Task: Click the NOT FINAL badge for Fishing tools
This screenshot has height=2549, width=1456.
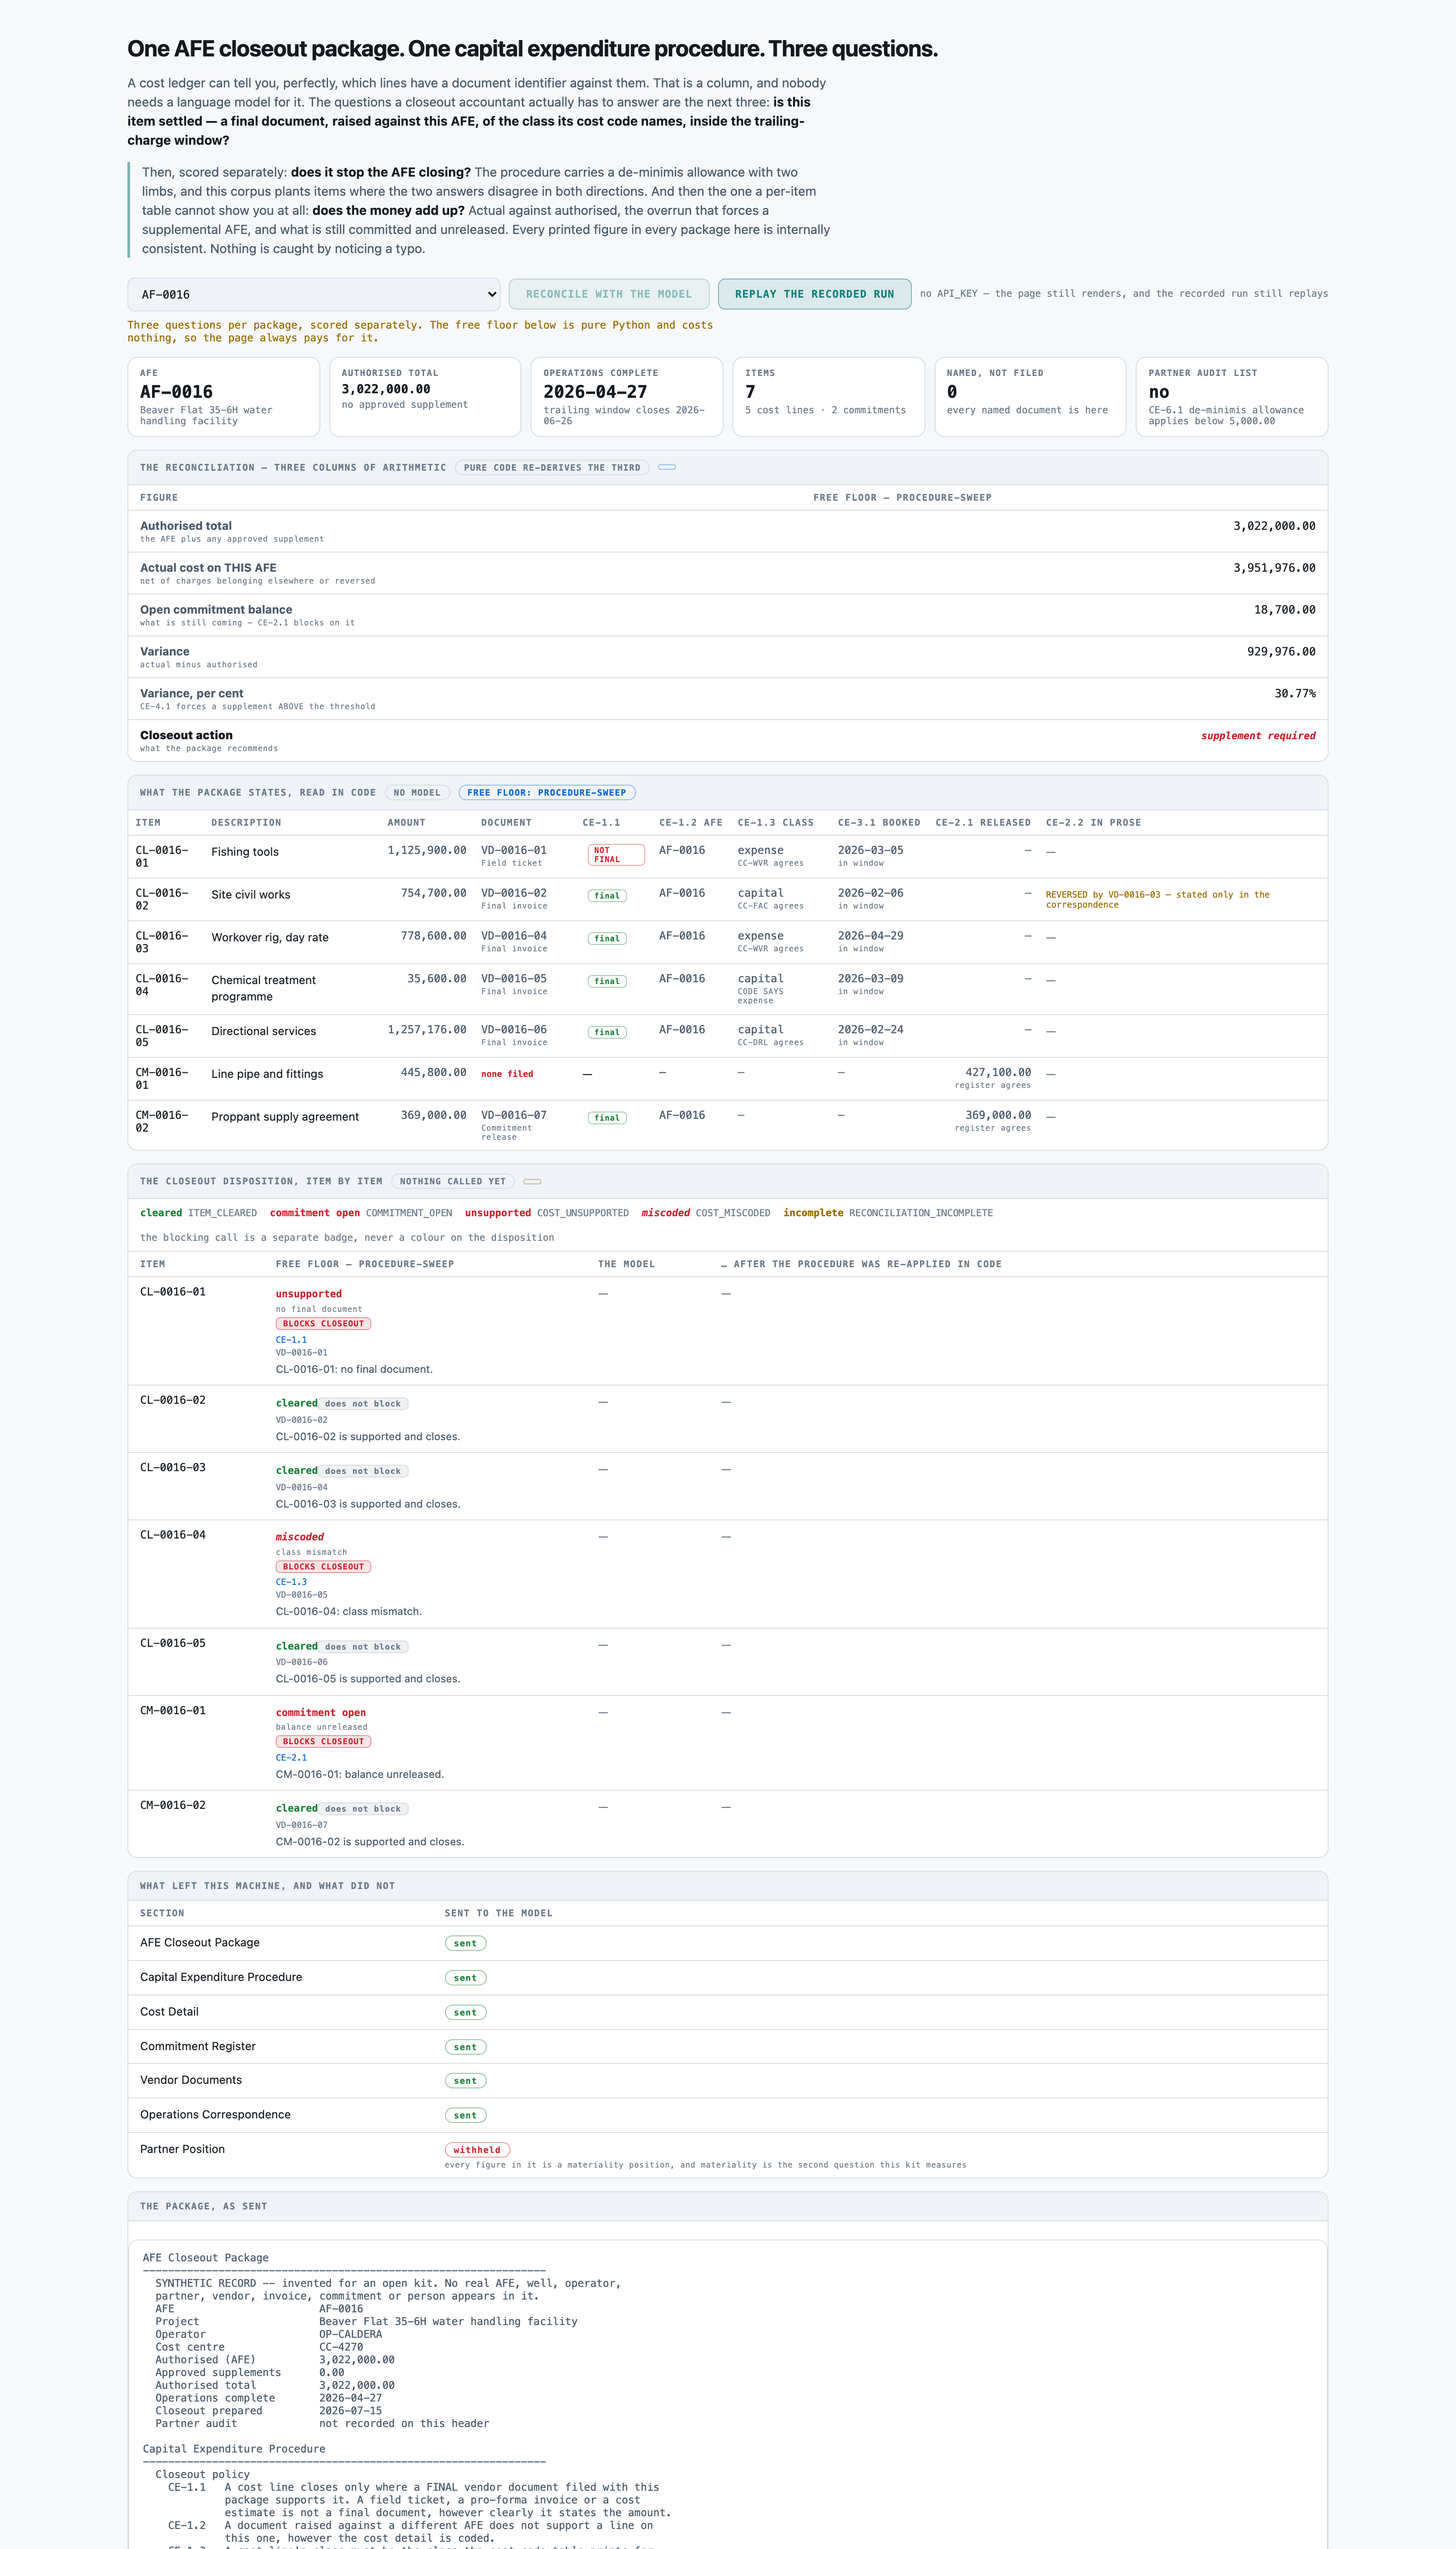Action: click(616, 854)
